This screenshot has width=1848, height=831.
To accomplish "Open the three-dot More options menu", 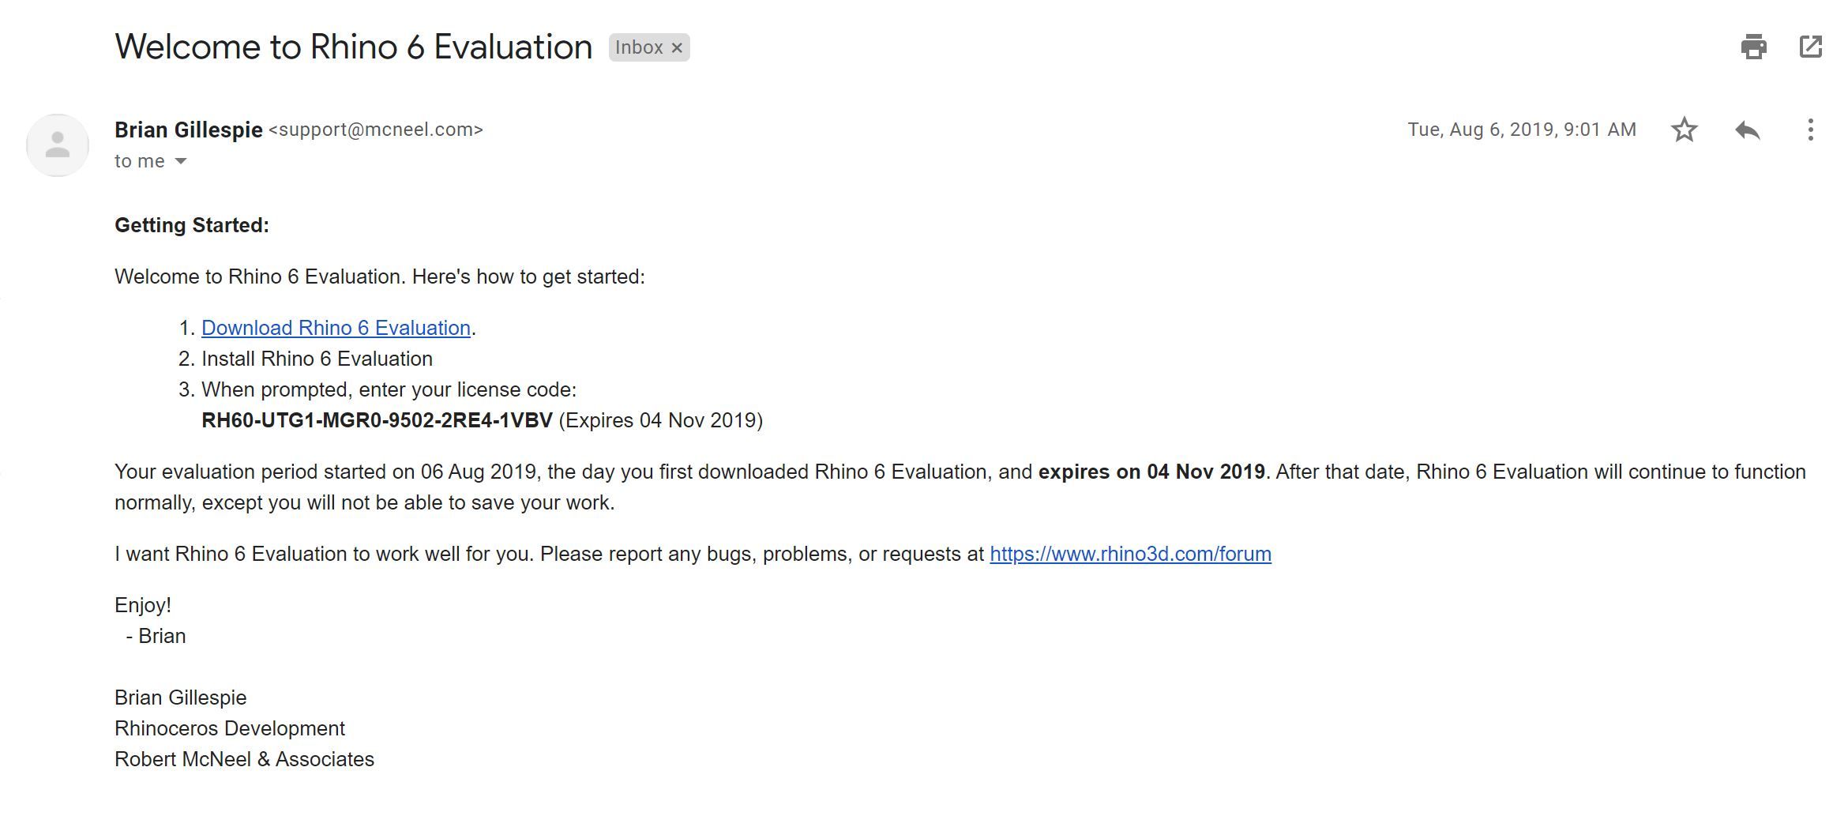I will [x=1810, y=130].
